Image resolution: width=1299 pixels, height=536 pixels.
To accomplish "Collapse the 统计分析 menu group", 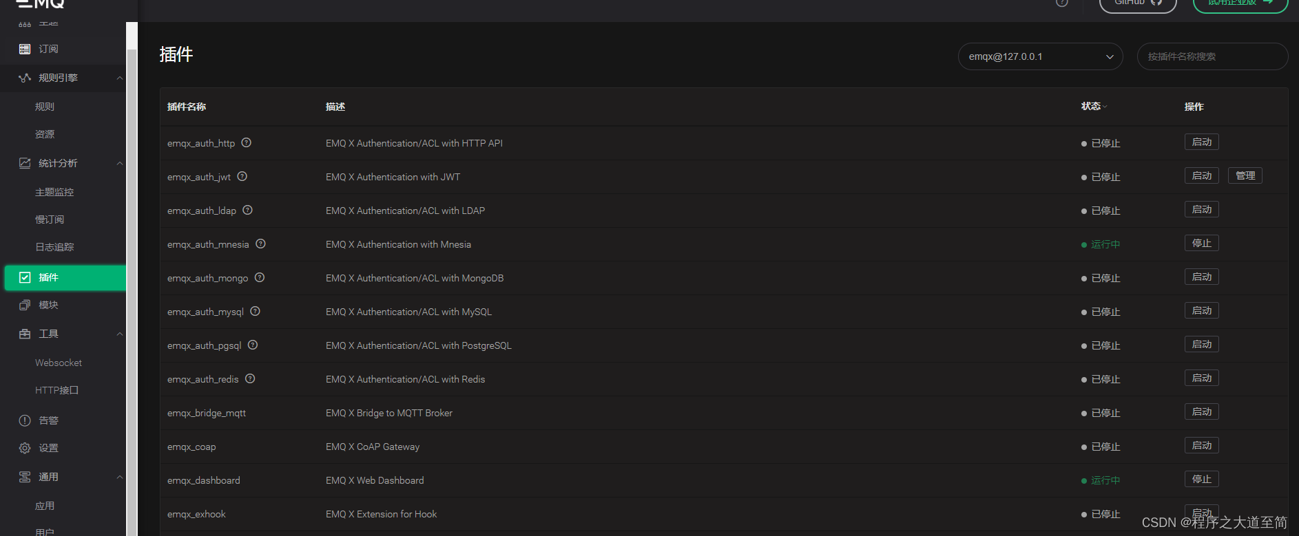I will tap(120, 163).
